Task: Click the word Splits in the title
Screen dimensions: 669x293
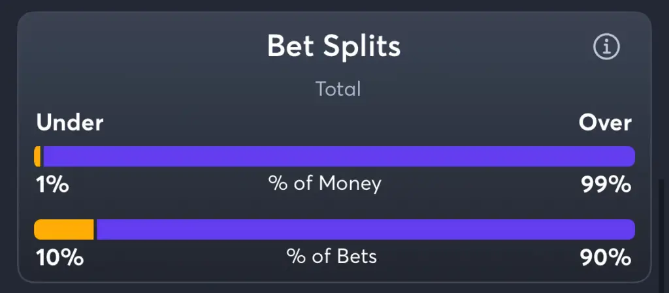Action: point(362,46)
